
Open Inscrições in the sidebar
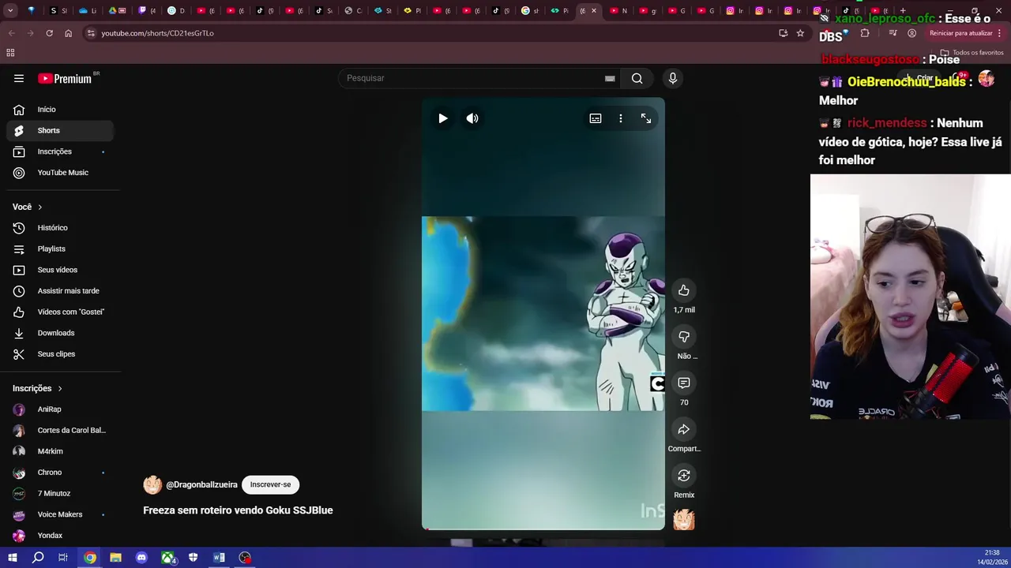60,151
